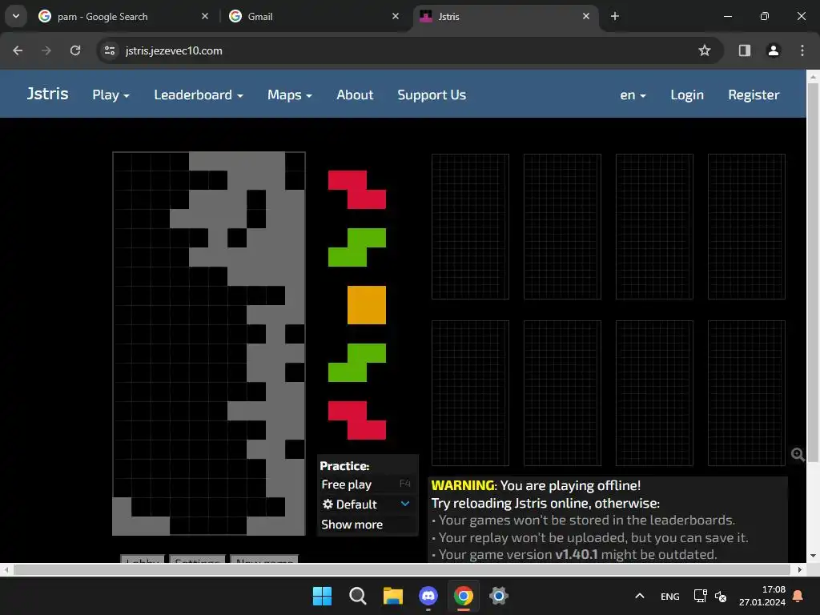The width and height of the screenshot is (820, 615).
Task: Click the Chrome taskbar icon
Action: pos(464,596)
